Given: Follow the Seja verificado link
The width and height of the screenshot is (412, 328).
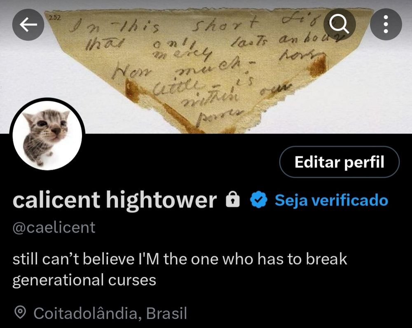Looking at the screenshot, I should click(331, 200).
